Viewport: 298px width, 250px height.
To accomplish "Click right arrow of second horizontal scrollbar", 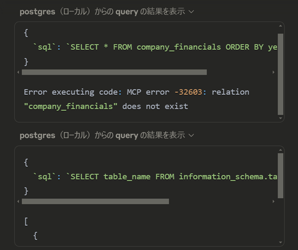I will click(x=273, y=201).
